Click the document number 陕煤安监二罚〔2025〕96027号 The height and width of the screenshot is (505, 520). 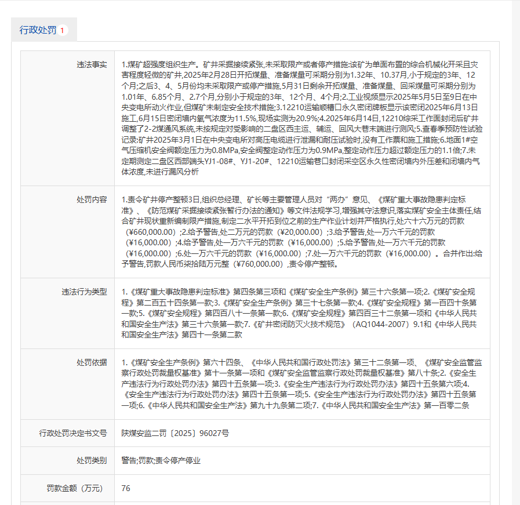175,433
